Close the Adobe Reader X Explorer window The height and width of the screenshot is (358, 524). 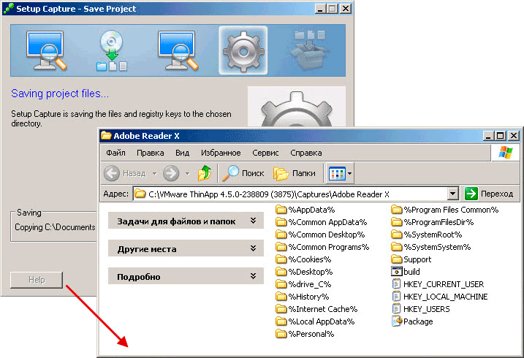513,136
